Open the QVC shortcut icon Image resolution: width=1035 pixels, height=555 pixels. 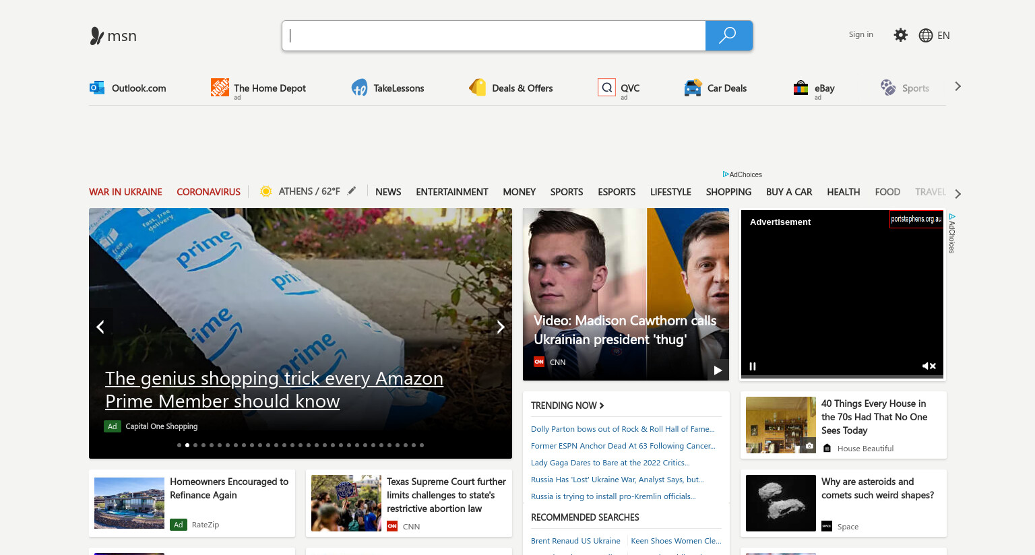tap(606, 88)
